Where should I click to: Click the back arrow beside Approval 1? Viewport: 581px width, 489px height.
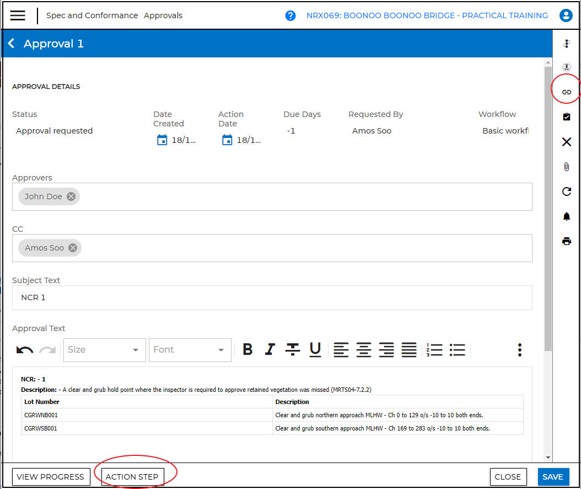point(12,44)
